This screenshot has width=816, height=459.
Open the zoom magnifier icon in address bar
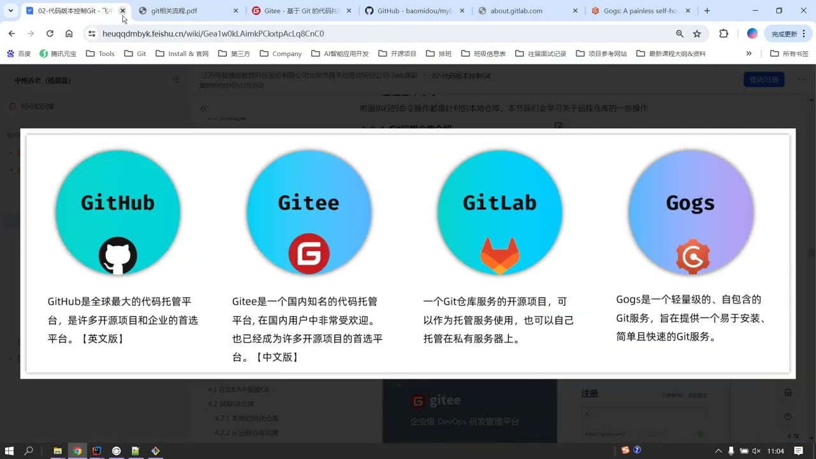coord(680,34)
